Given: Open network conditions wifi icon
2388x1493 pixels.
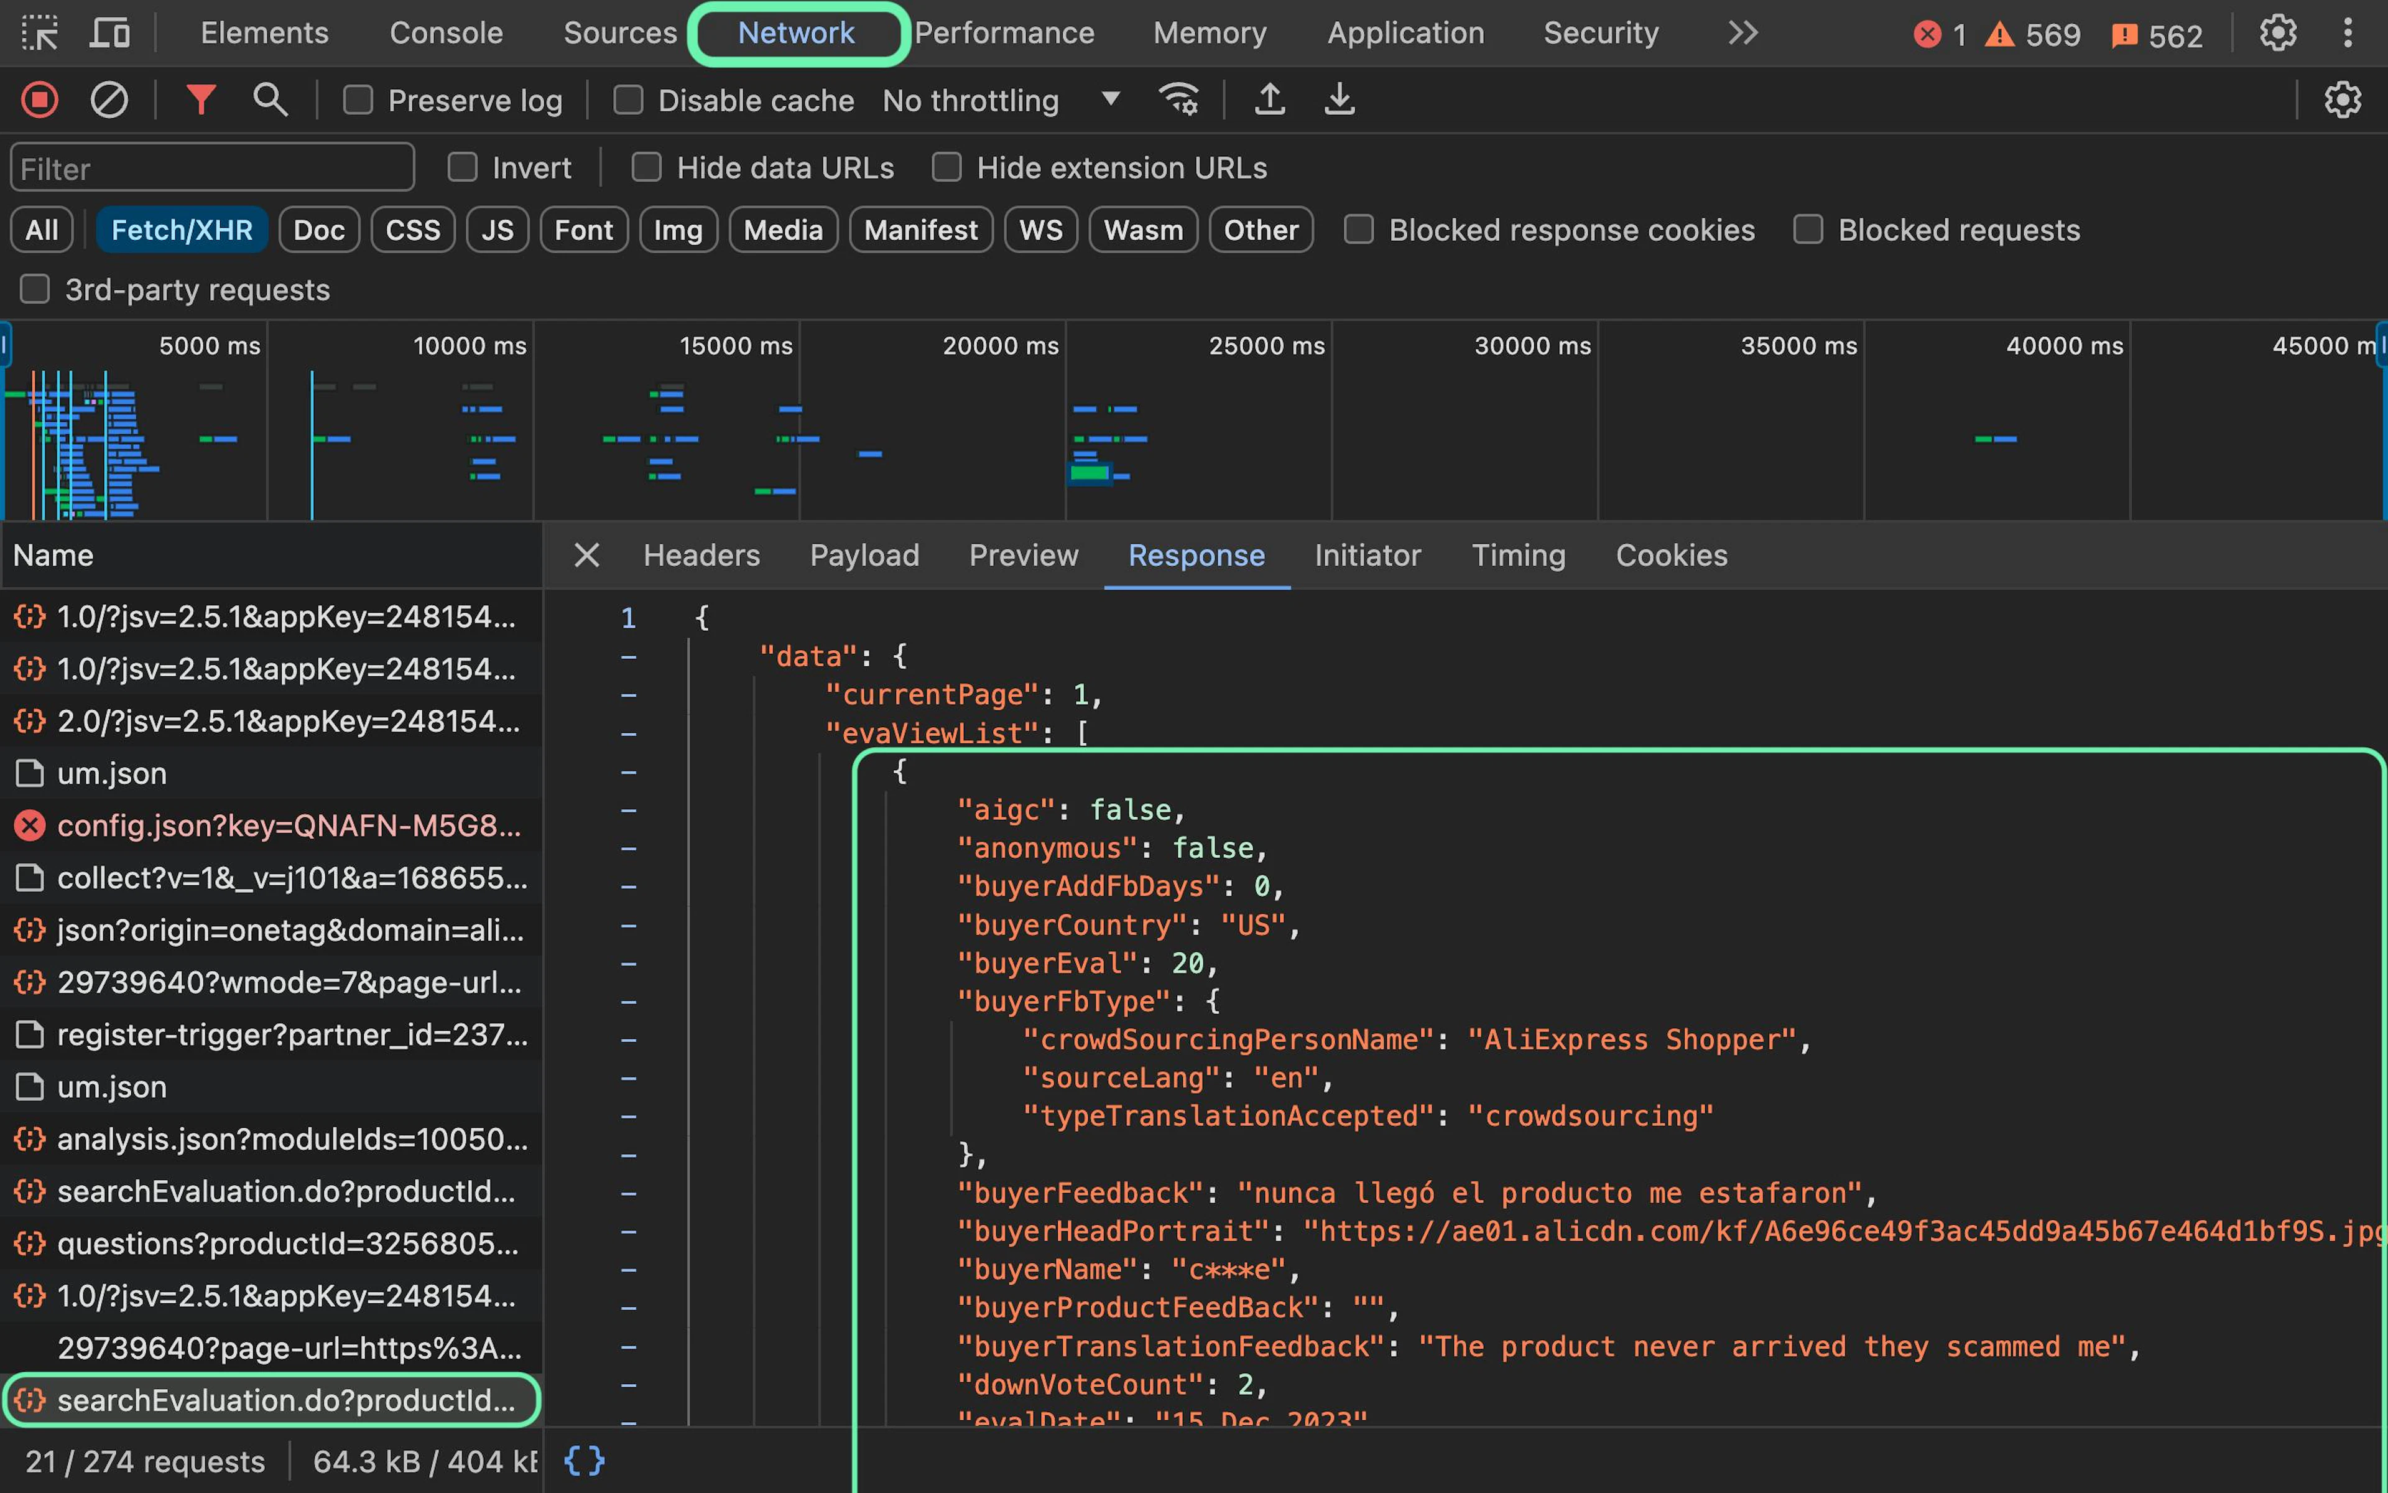Looking at the screenshot, I should (1179, 100).
